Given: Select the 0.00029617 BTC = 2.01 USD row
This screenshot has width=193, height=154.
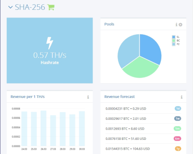Looking at the screenshot, I should [143, 118].
